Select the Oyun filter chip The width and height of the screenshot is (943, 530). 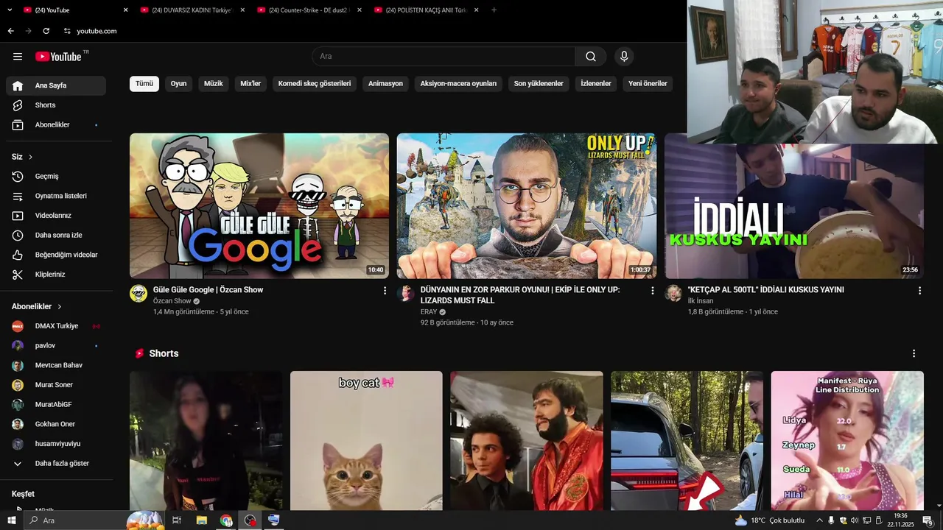[x=178, y=84]
